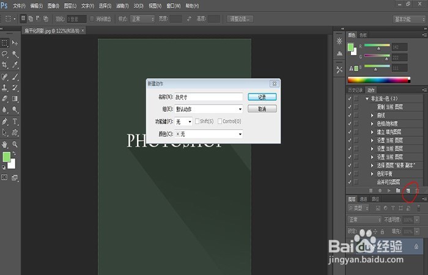Screen dimensions: 428x275
Task: Click the create new set folder icon
Action: [x=398, y=191]
